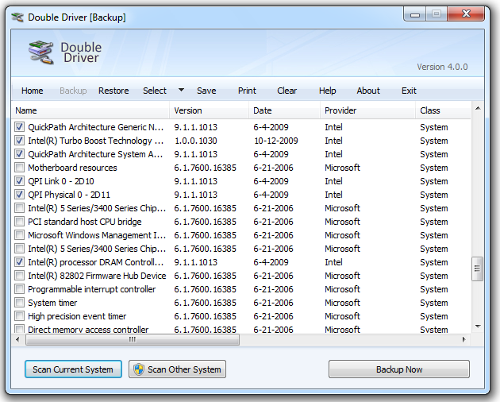The height and width of the screenshot is (402, 500).
Task: Toggle the Intel Turbo Boost Technology checkbox
Action: click(19, 141)
